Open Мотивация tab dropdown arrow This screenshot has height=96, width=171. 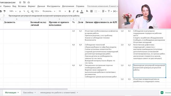[18, 93]
